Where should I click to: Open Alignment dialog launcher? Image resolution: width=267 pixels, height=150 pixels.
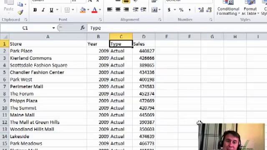tap(160, 20)
